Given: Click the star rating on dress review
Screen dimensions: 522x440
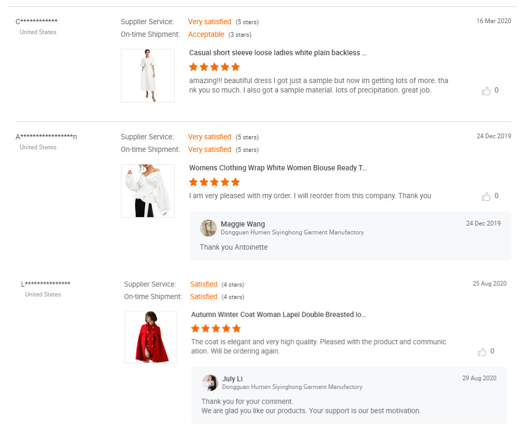Looking at the screenshot, I should coord(214,67).
